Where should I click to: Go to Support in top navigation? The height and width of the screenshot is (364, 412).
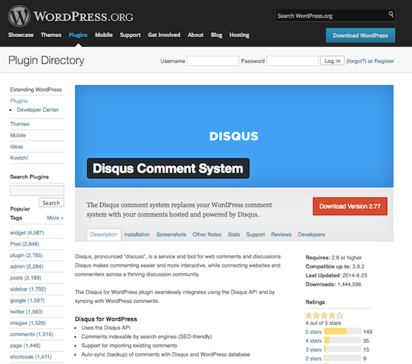click(130, 35)
